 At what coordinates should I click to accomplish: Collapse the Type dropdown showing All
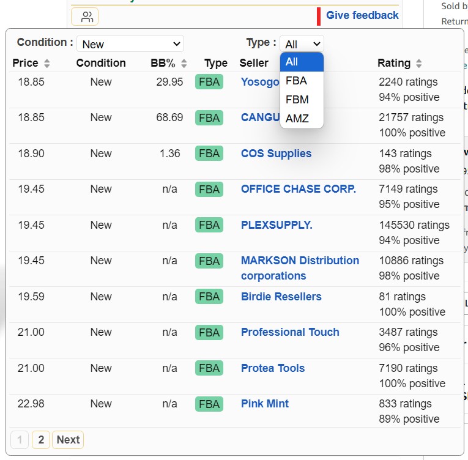click(302, 44)
